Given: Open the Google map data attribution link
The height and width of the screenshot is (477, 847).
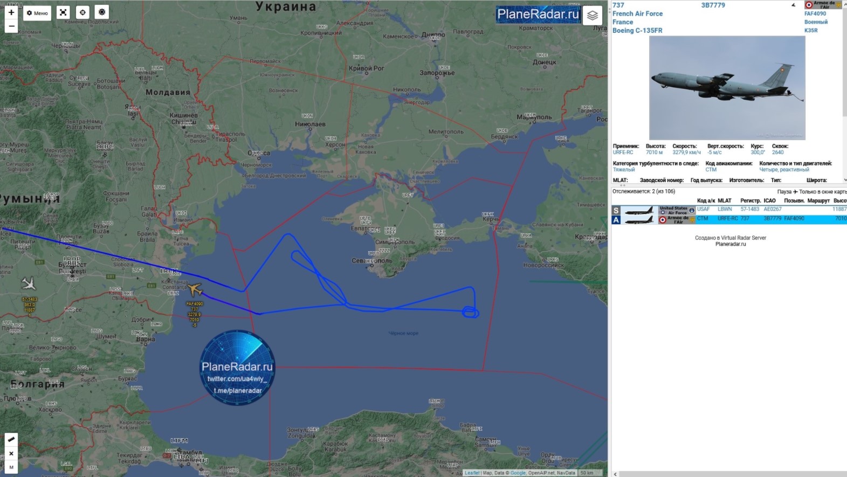Looking at the screenshot, I should [518, 473].
